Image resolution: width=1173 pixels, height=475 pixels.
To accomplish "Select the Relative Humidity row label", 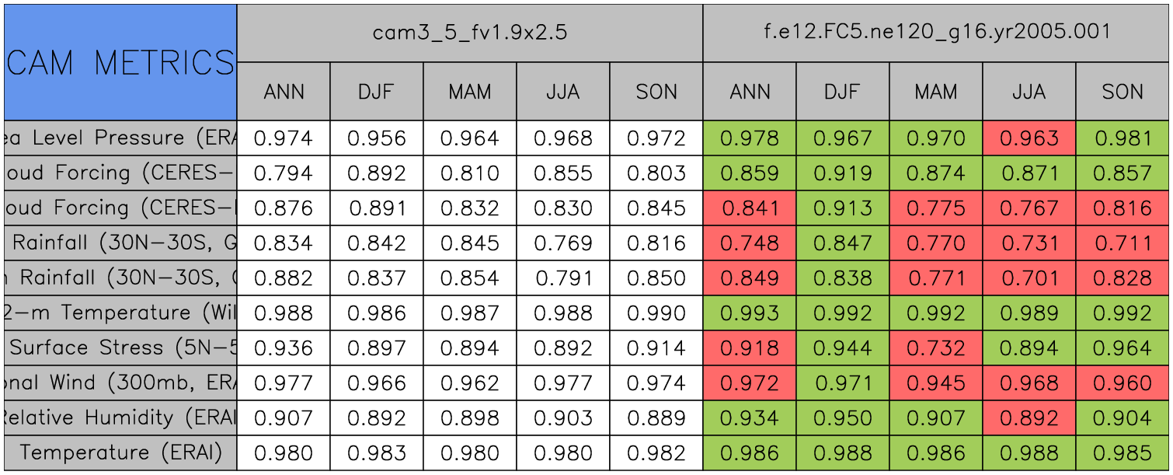I will click(120, 418).
